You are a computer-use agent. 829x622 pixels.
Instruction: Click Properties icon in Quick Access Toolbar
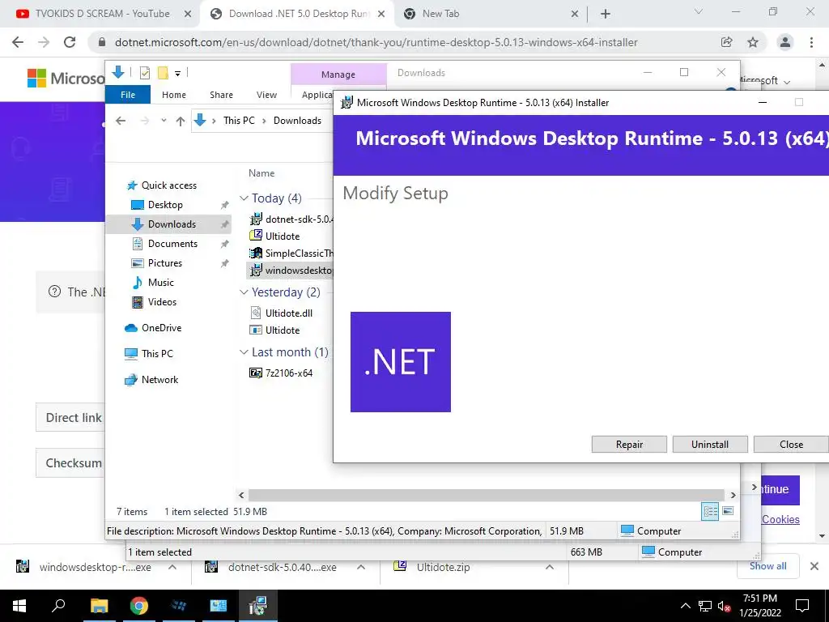pyautogui.click(x=144, y=73)
